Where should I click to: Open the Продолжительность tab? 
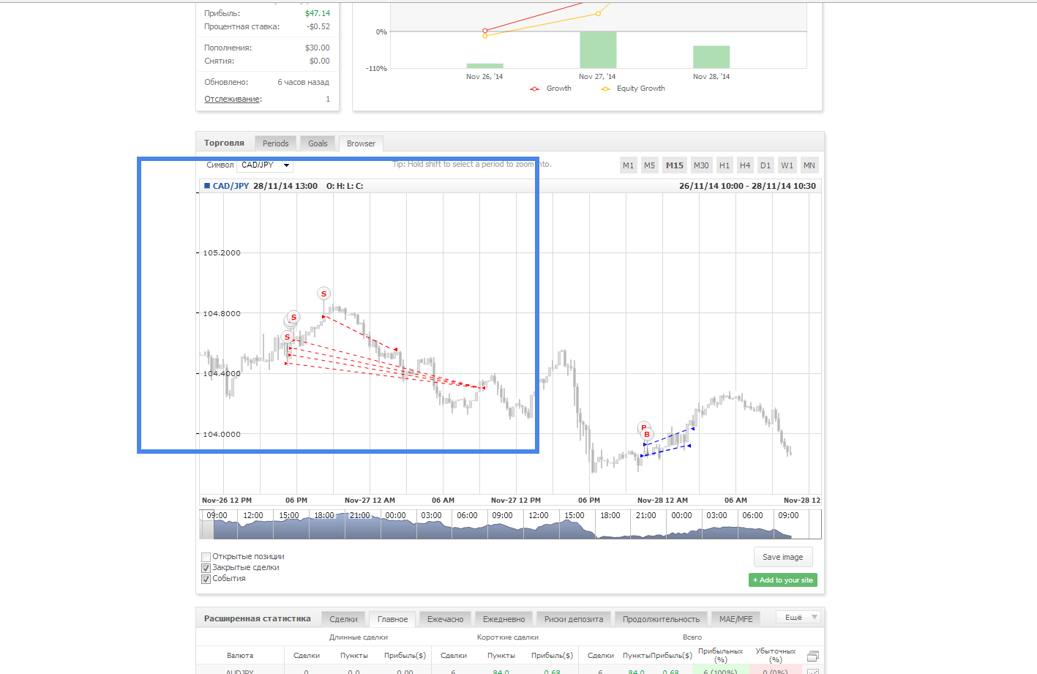pyautogui.click(x=661, y=619)
